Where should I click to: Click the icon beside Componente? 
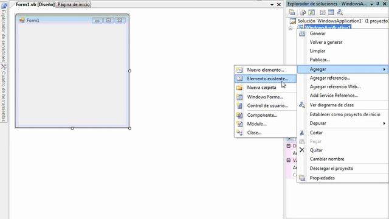[239, 115]
